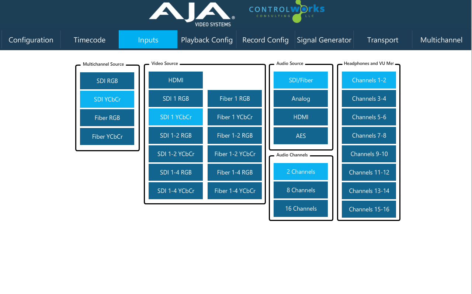Monitor headphone Channels 7-8

coord(369,135)
